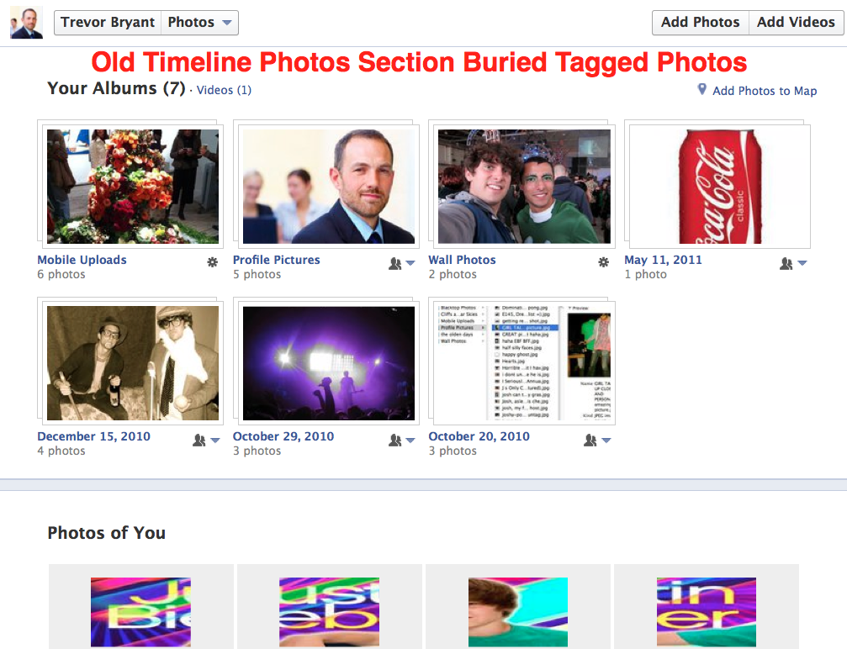Expand privacy dropdown arrow for Profile Pictures album
847x649 pixels.
(x=410, y=264)
